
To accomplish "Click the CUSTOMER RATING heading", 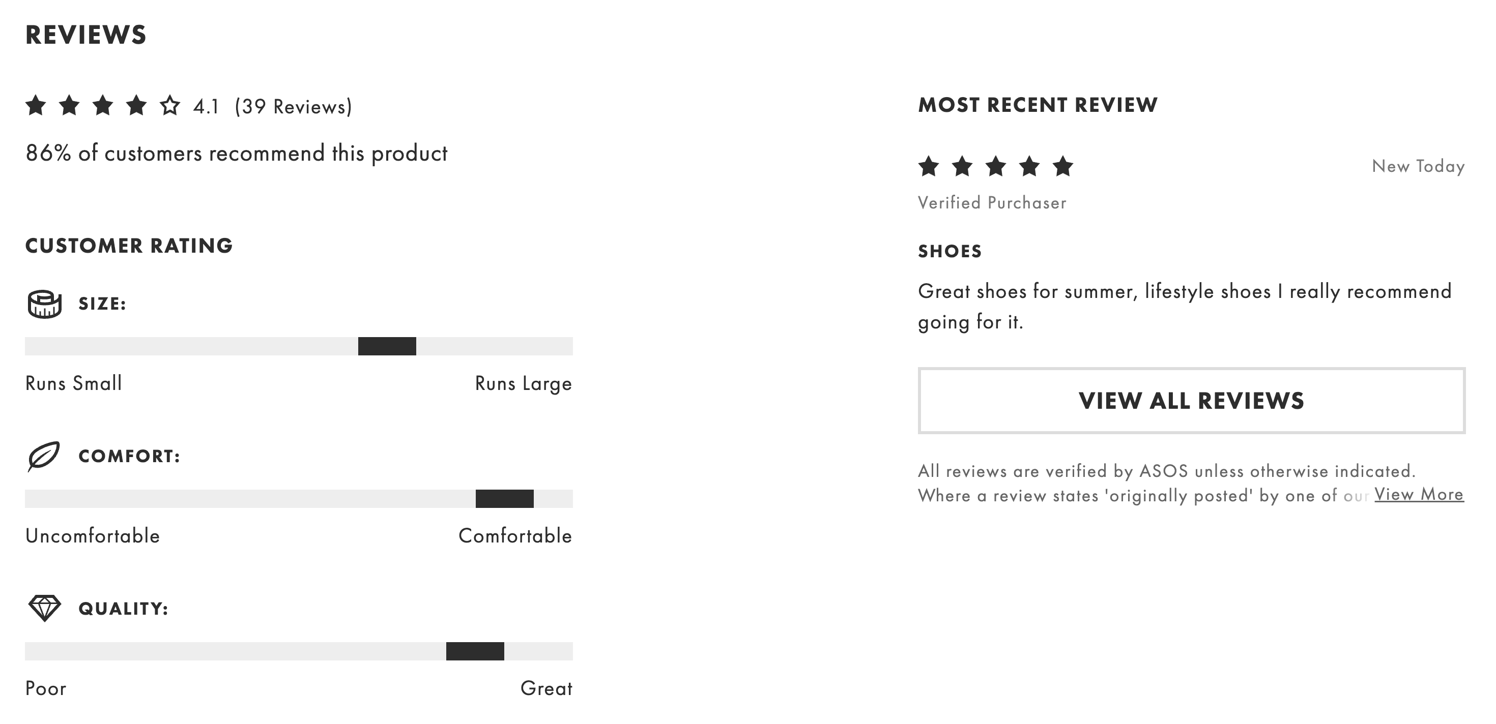I will (x=128, y=245).
